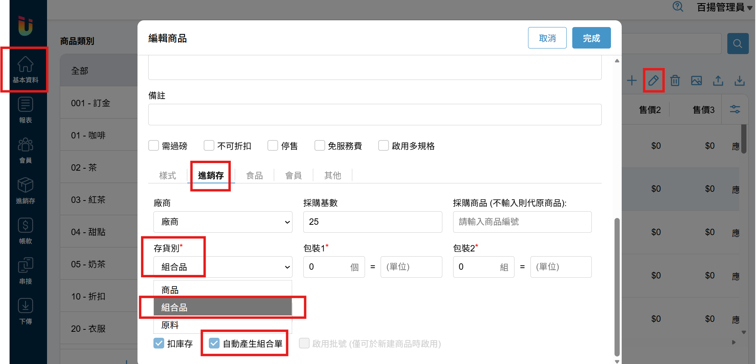Click the 採購基數 input field
The width and height of the screenshot is (756, 364).
point(372,222)
